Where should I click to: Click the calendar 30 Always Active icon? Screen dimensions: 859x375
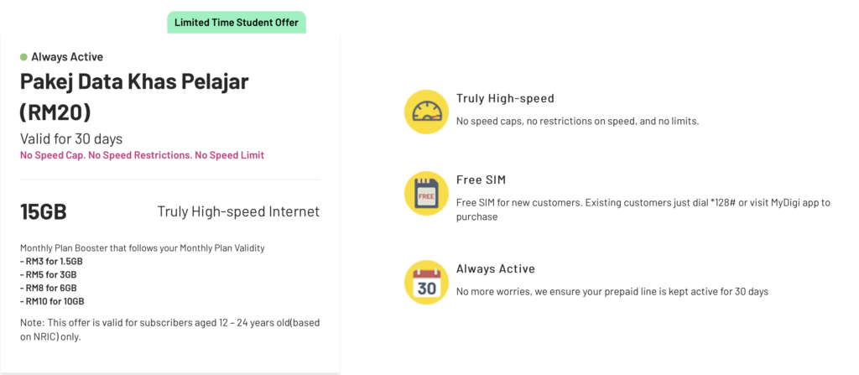426,283
